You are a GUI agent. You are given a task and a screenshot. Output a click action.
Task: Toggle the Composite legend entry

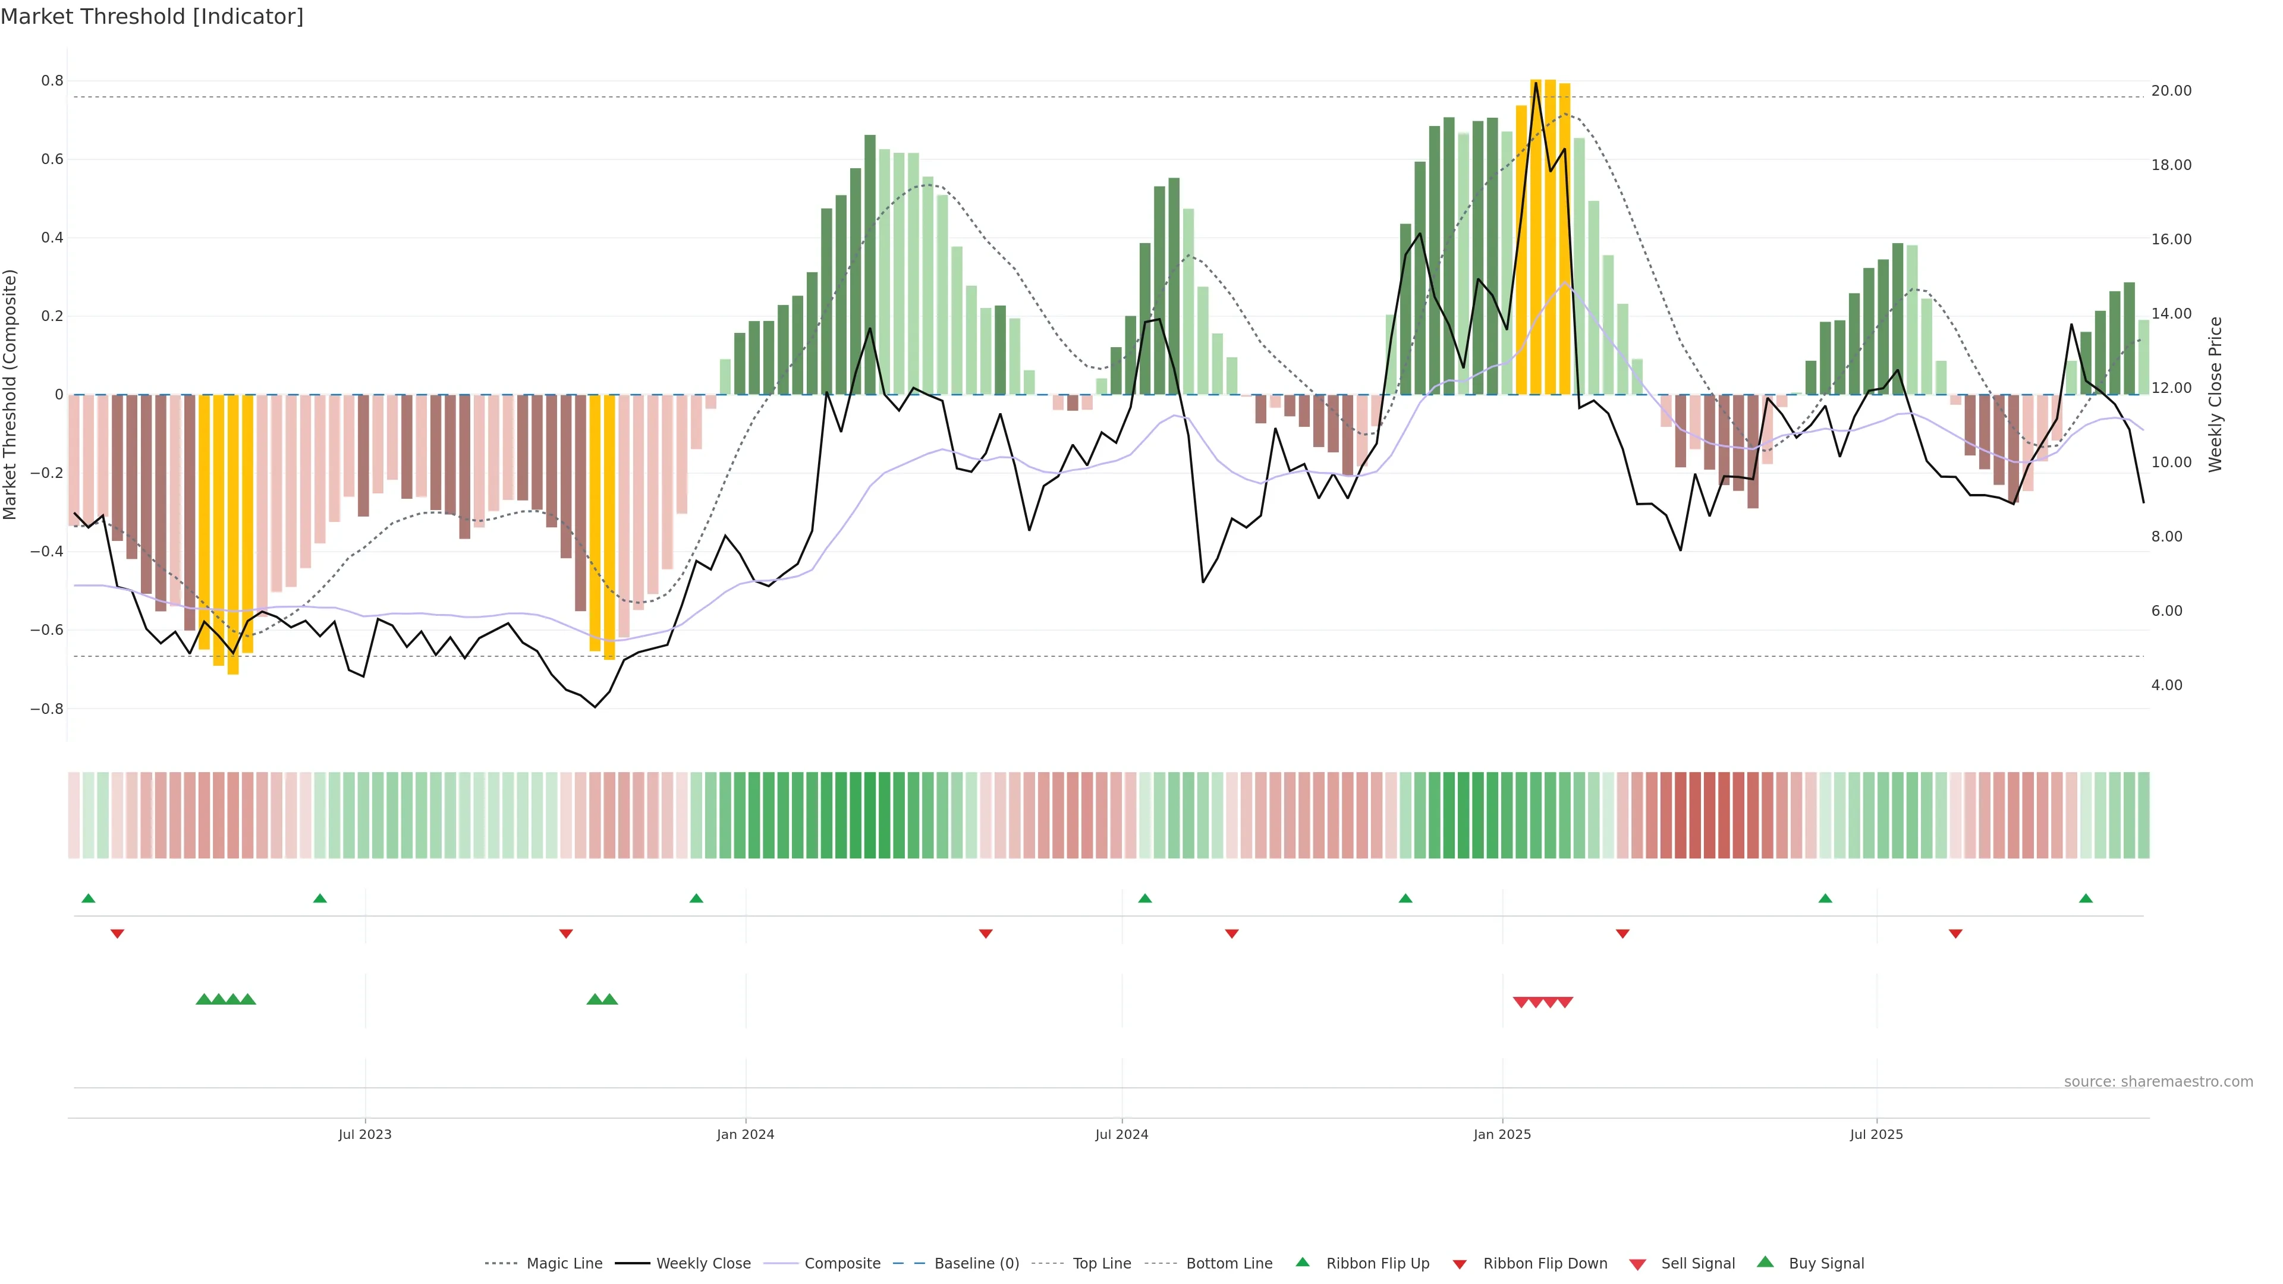click(x=842, y=1264)
